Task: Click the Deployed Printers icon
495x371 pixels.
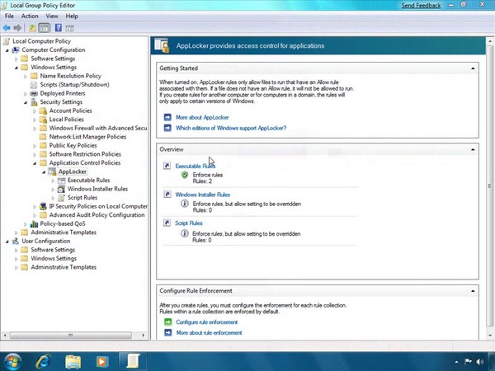Action: pos(34,93)
